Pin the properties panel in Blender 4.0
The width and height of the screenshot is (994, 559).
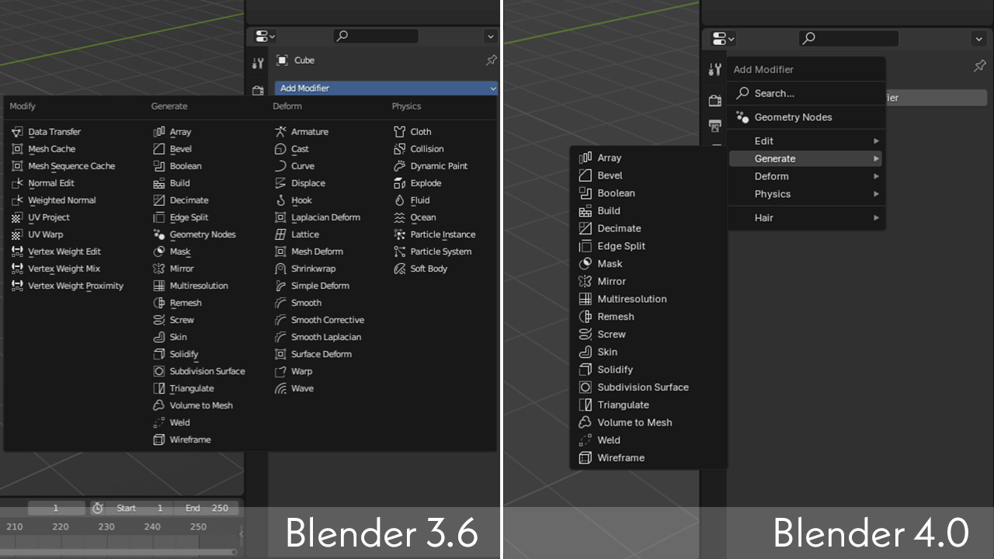pyautogui.click(x=979, y=66)
